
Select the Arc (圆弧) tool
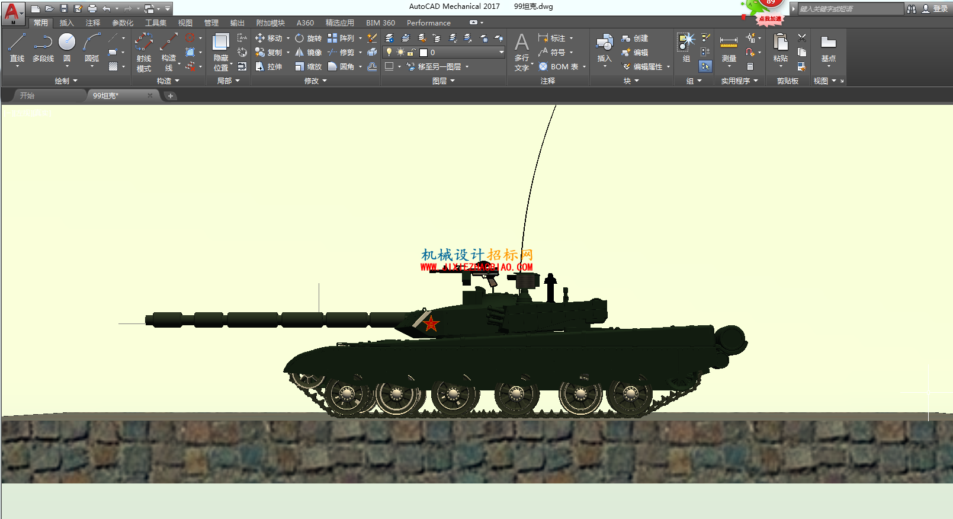(x=92, y=47)
